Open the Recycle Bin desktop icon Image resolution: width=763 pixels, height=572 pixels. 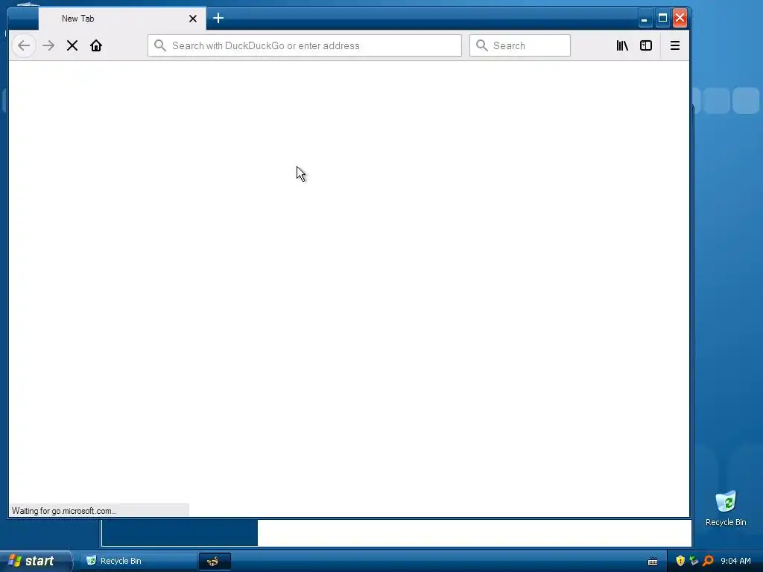pos(726,508)
